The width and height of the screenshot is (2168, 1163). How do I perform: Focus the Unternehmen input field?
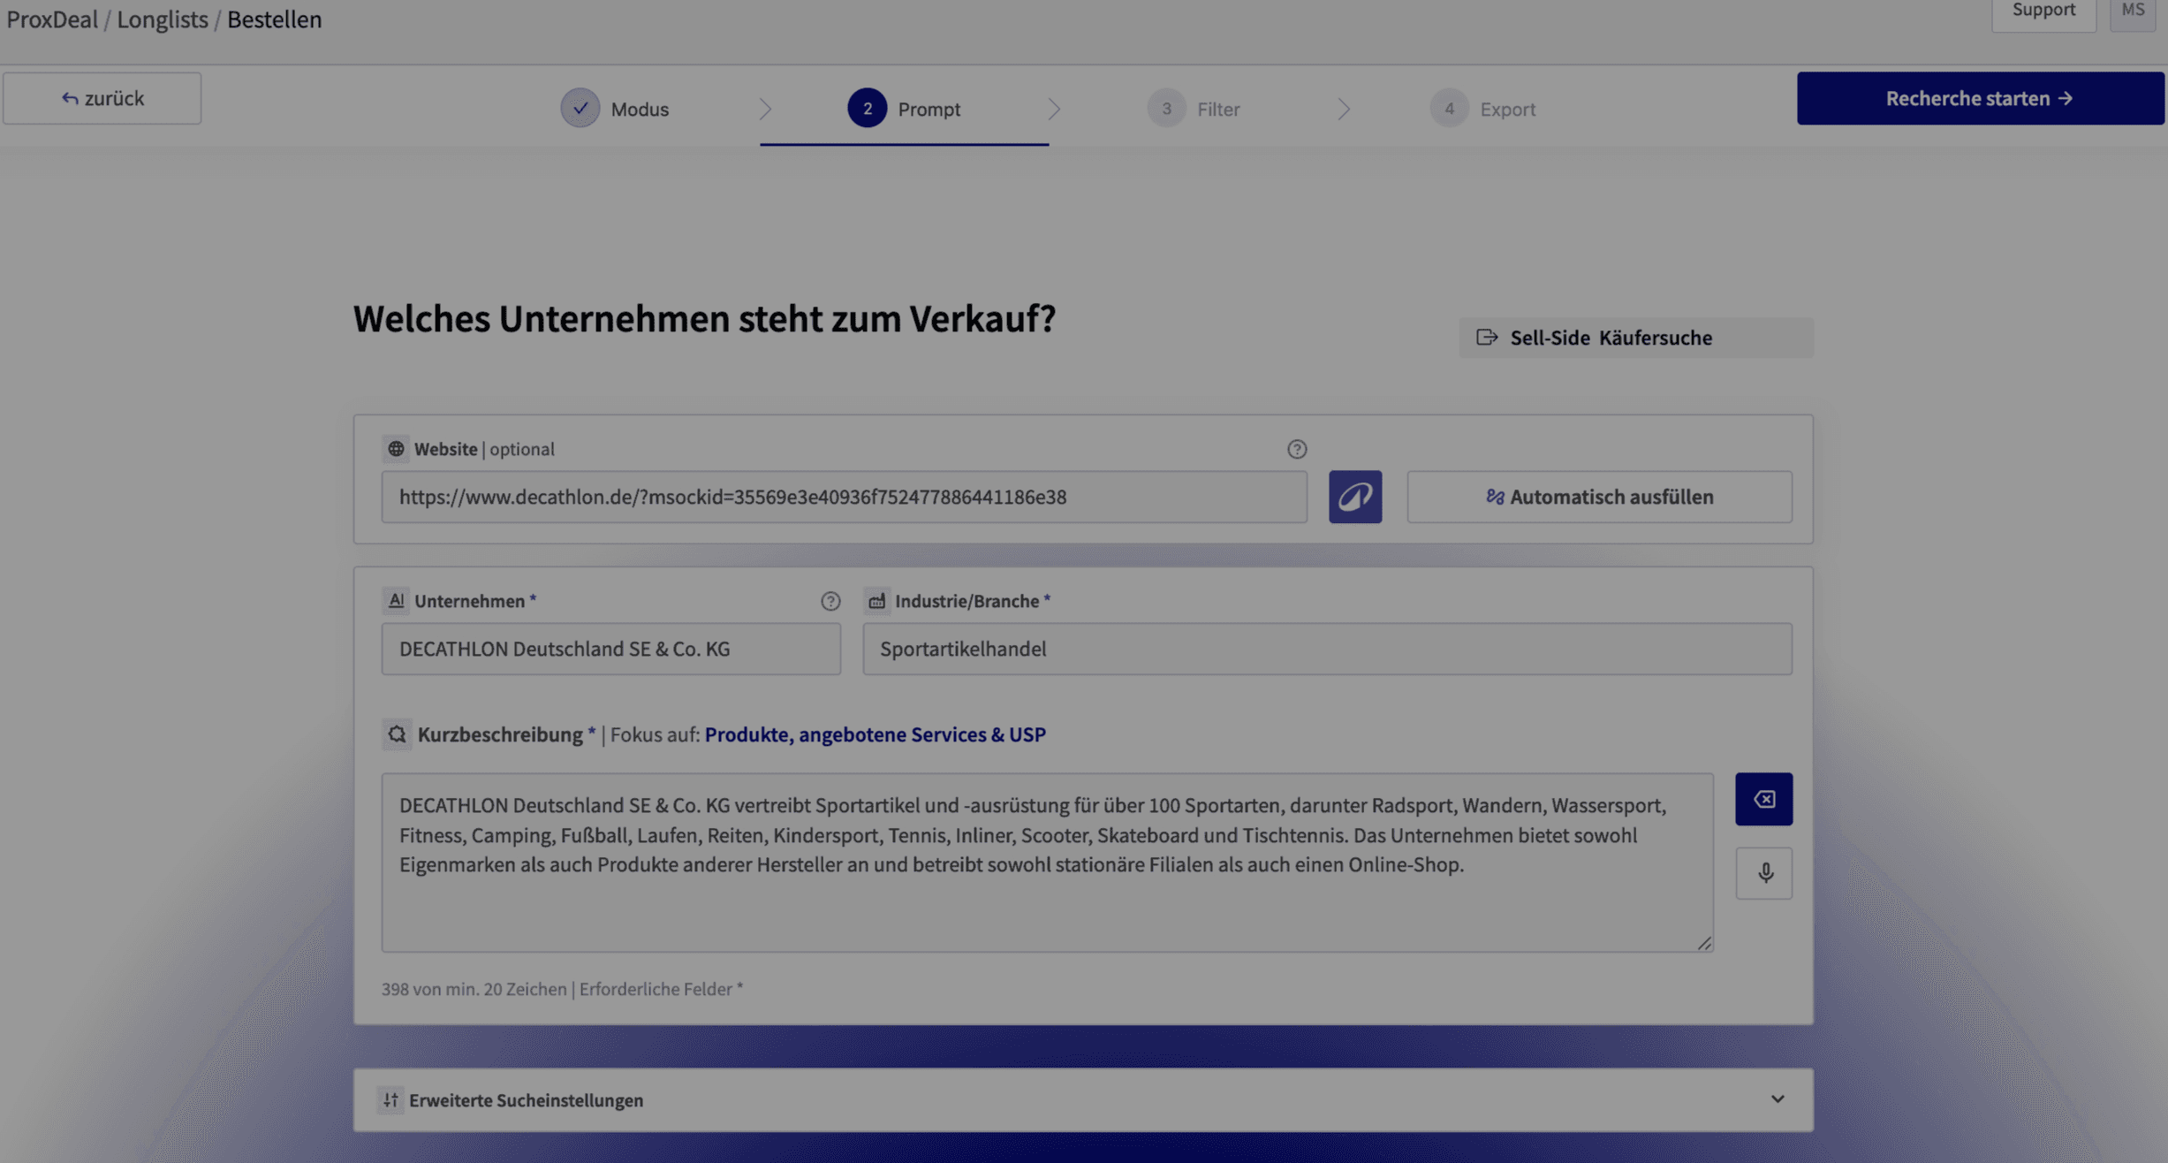[610, 649]
